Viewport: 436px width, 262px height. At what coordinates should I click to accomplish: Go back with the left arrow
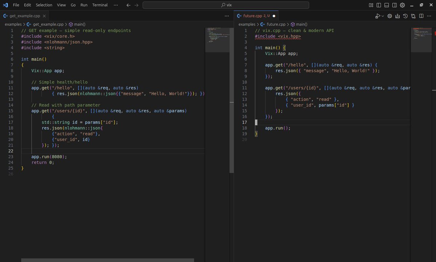click(128, 5)
